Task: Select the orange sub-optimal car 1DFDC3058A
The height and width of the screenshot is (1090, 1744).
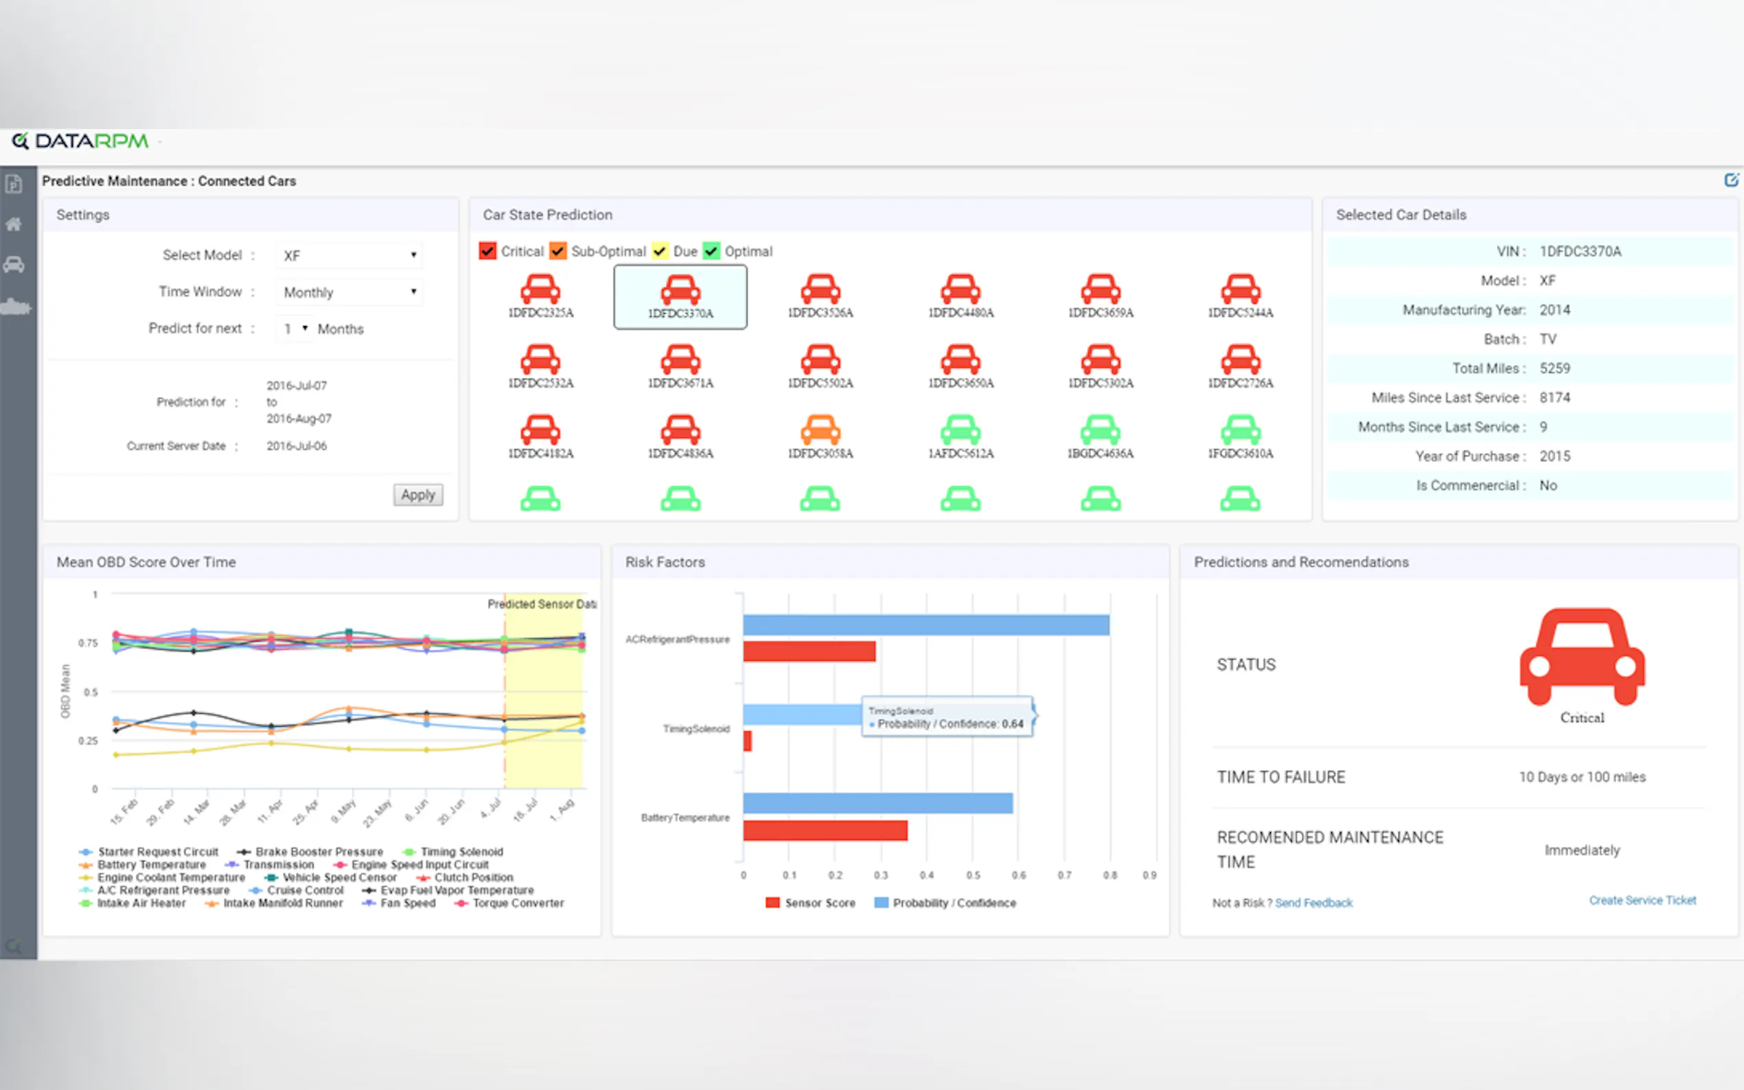Action: coord(820,430)
